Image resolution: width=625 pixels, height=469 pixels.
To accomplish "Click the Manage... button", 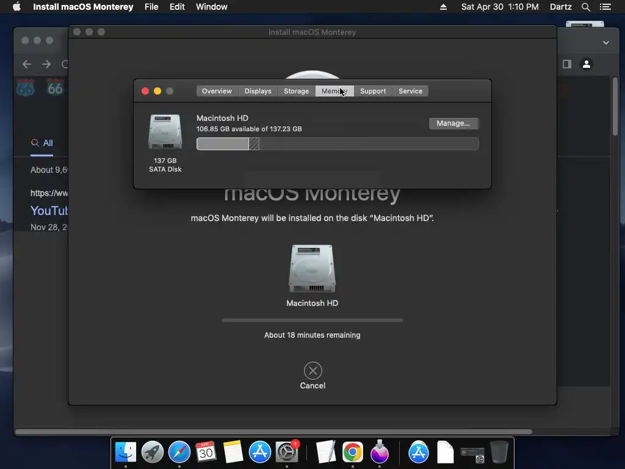I will click(x=453, y=123).
